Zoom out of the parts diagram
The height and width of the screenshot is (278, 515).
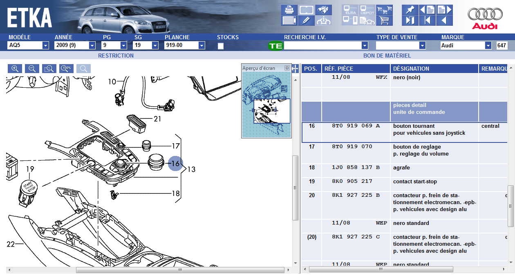32,69
